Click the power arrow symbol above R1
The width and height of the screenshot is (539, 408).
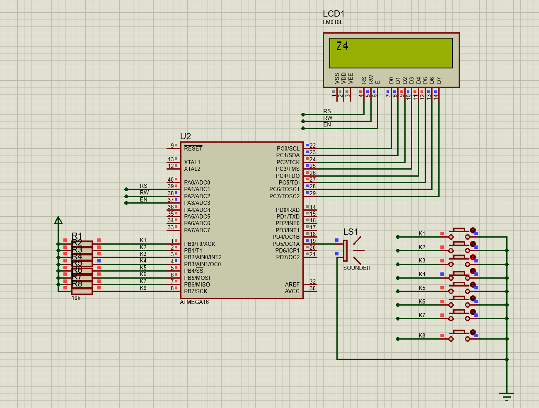(x=58, y=220)
